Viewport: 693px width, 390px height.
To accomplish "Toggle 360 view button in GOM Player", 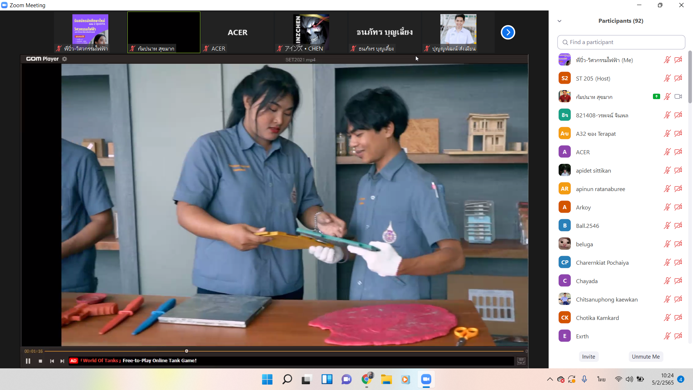I will [521, 360].
